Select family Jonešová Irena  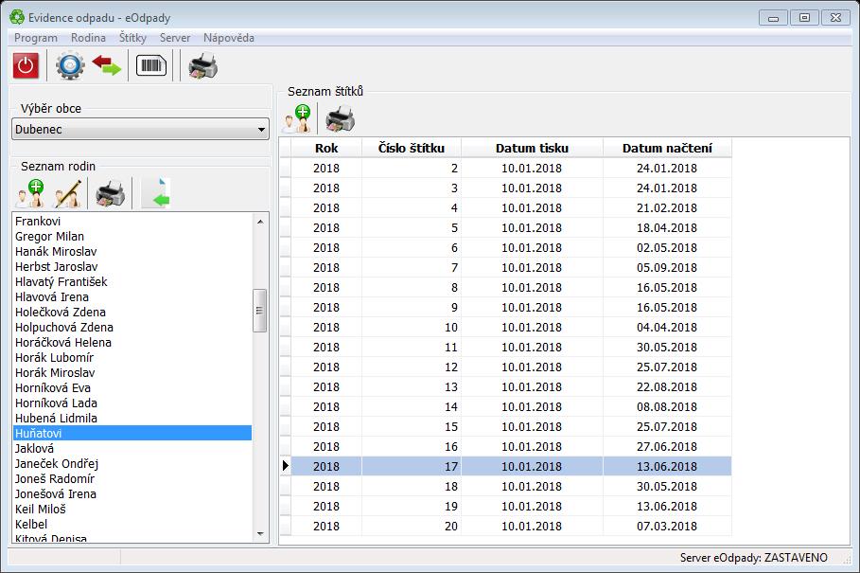[x=132, y=494]
